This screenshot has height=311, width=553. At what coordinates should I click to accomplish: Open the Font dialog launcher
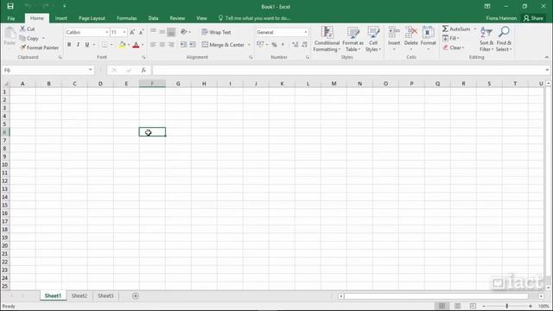click(x=143, y=57)
